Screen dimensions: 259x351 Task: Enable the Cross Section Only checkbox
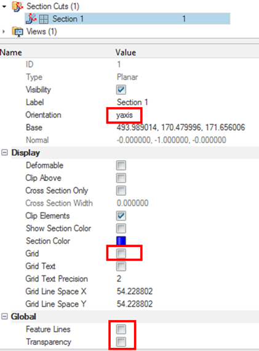[121, 190]
